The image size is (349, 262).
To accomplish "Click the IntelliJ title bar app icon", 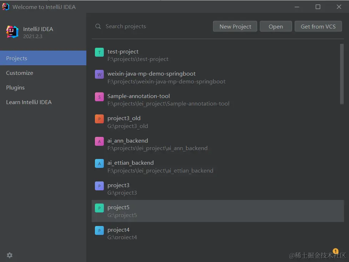I will coord(6,7).
